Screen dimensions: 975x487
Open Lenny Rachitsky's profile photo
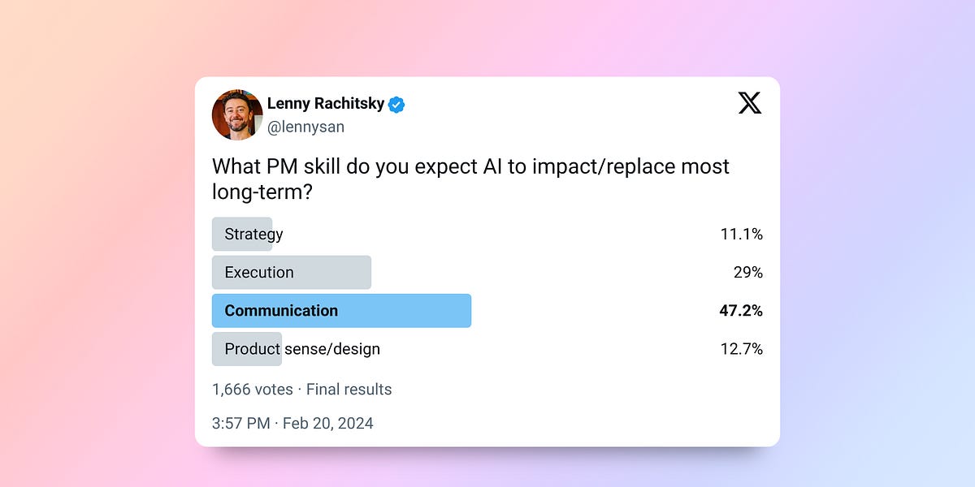coord(237,114)
